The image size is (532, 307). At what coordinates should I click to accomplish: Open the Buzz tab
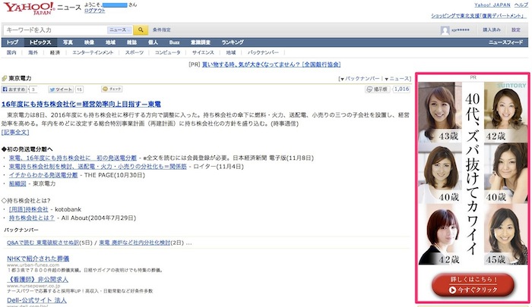click(x=174, y=42)
